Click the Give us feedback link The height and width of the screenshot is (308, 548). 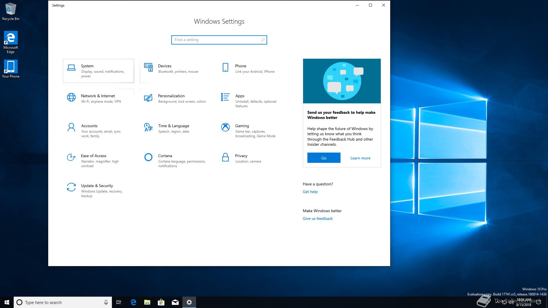[x=318, y=218]
